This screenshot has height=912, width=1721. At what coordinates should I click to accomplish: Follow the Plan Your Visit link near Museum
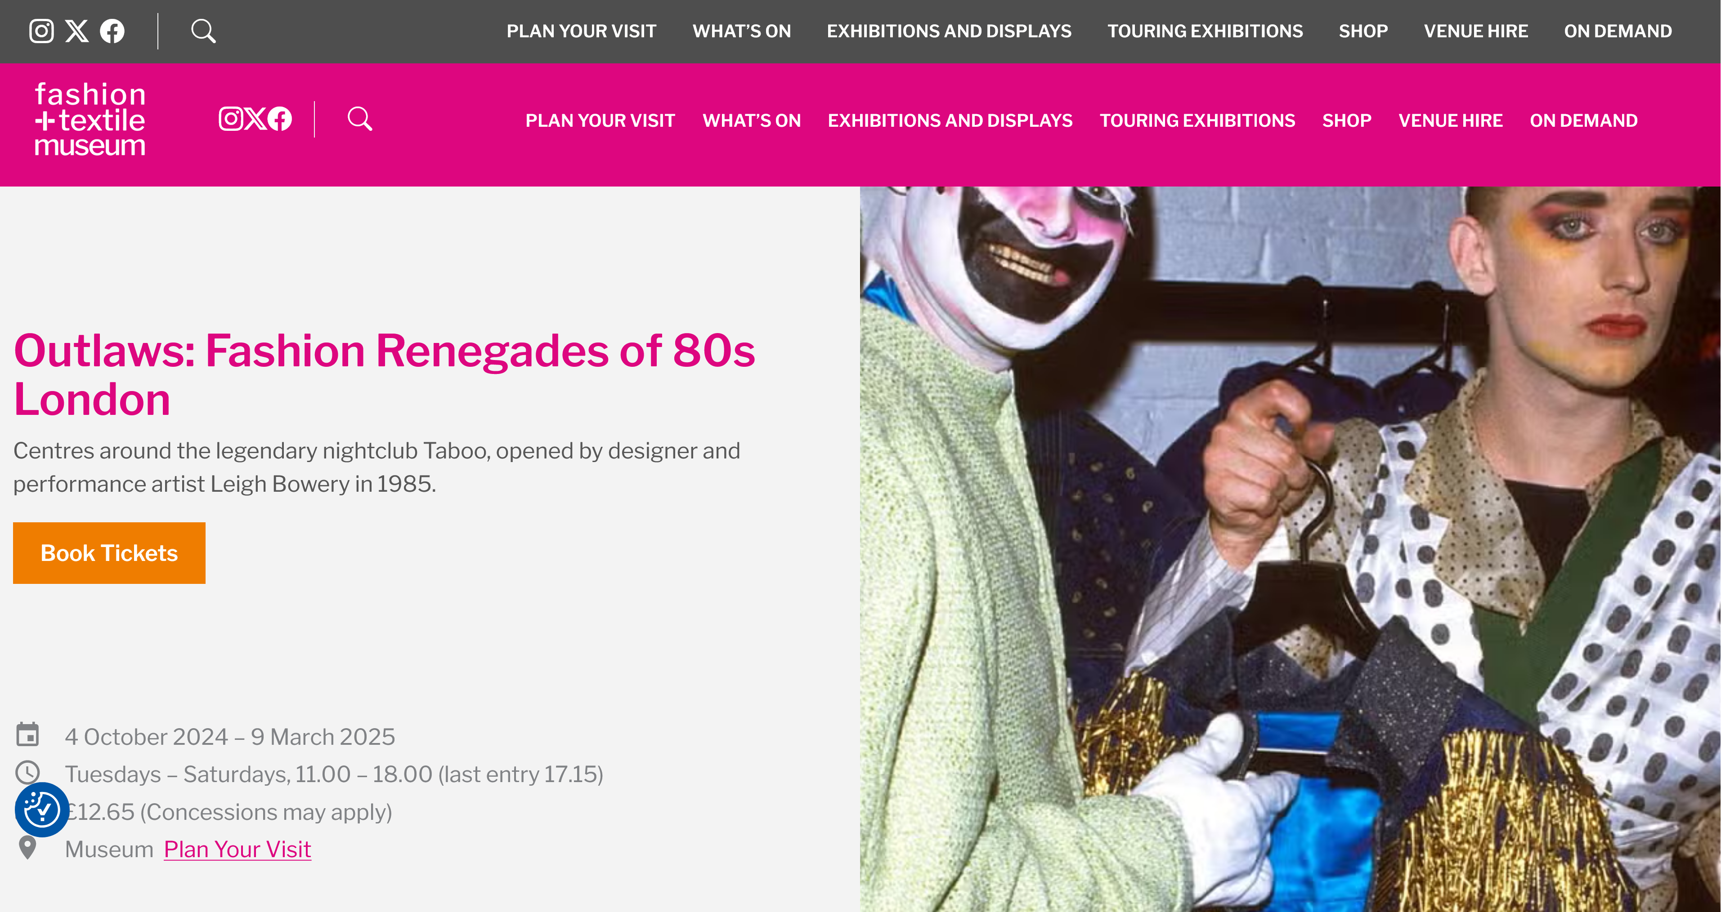[x=237, y=849]
